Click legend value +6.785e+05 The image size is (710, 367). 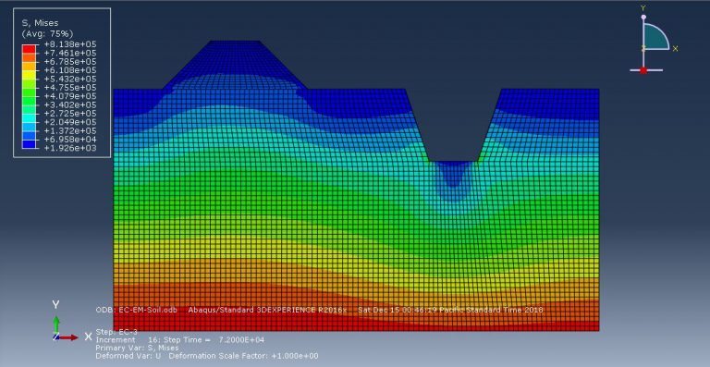tap(69, 62)
